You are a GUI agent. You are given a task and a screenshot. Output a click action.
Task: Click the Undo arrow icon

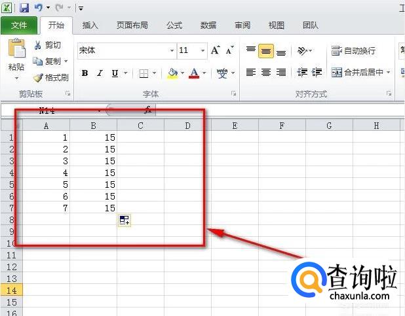coord(39,7)
